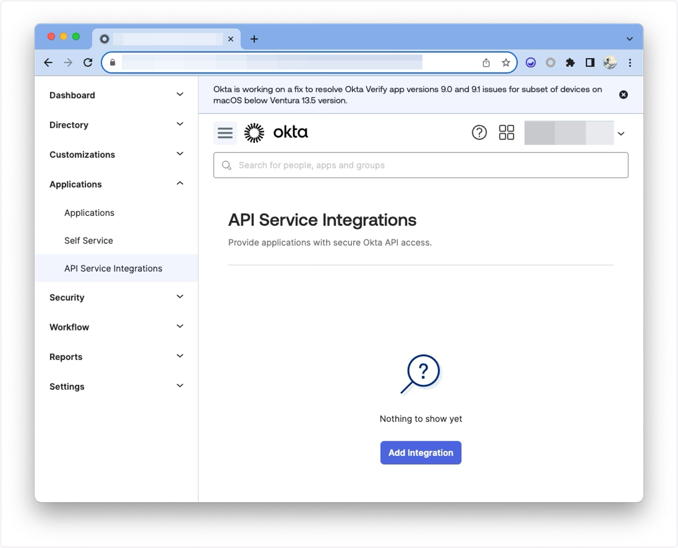Reload the page with refresh icon
Image resolution: width=678 pixels, height=548 pixels.
tap(88, 63)
